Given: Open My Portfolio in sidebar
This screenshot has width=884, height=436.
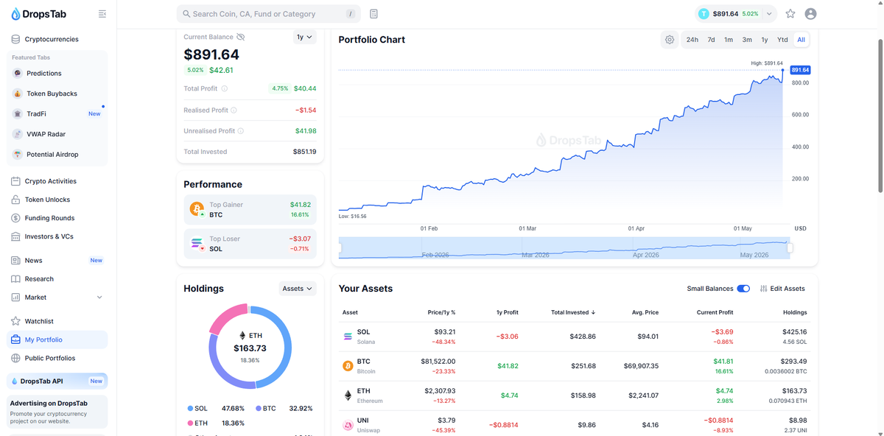Looking at the screenshot, I should [57, 340].
